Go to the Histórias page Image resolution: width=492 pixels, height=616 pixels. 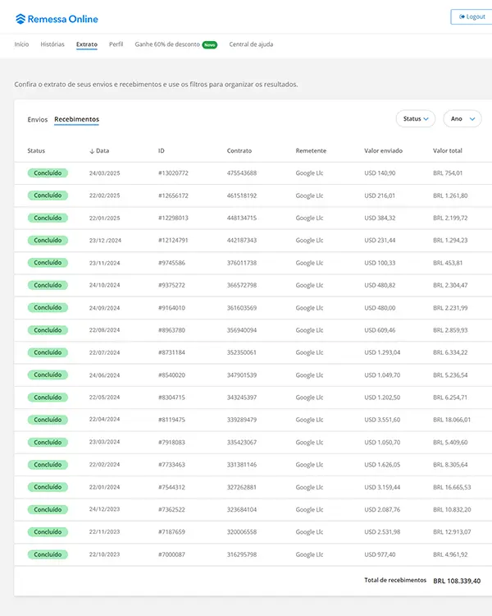pyautogui.click(x=52, y=44)
